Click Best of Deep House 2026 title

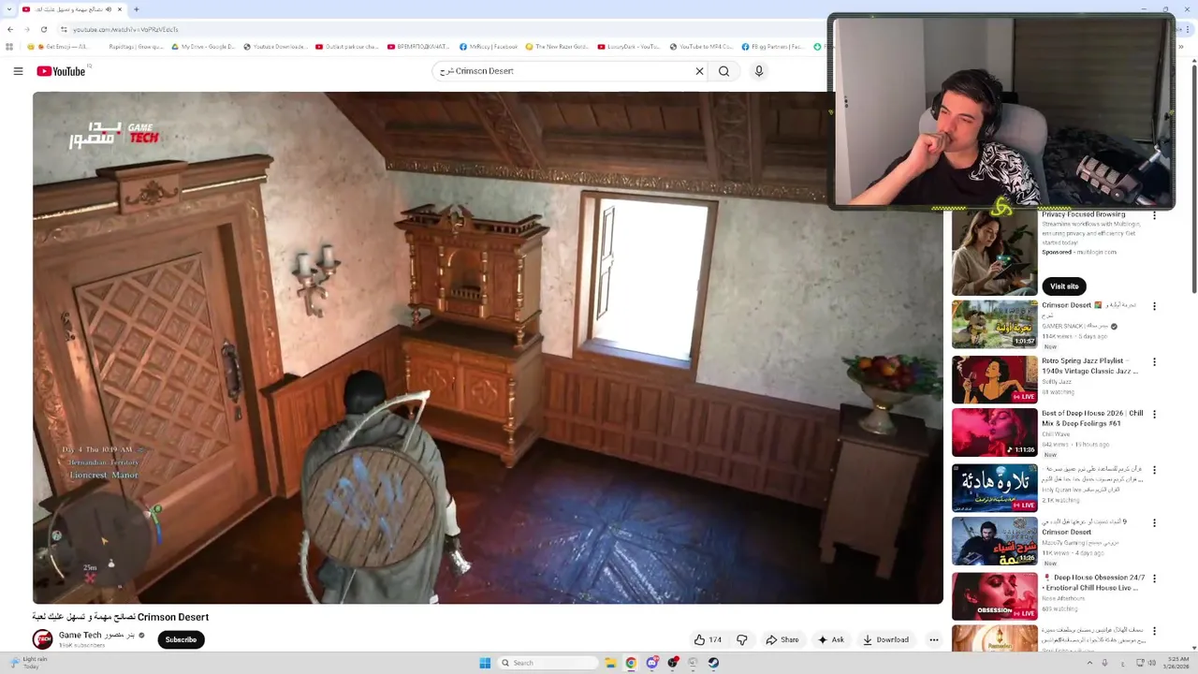pyautogui.click(x=1092, y=418)
